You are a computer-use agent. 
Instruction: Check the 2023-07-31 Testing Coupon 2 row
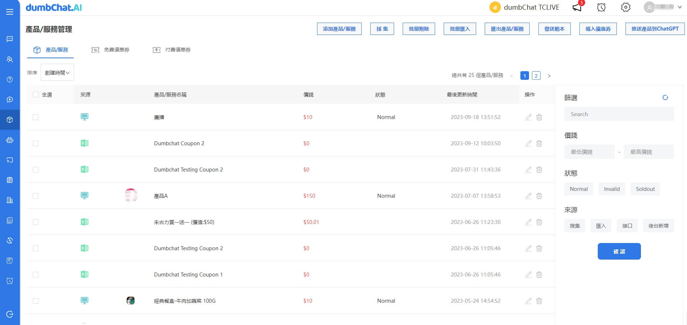tap(36, 170)
